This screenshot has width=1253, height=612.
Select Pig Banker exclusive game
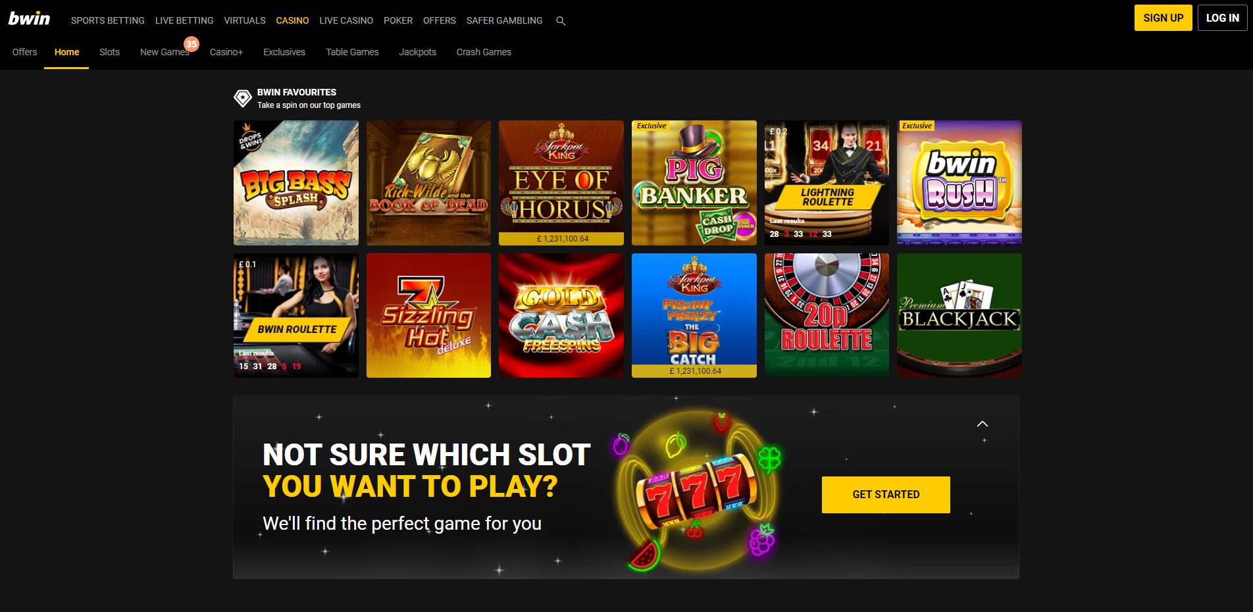[694, 183]
